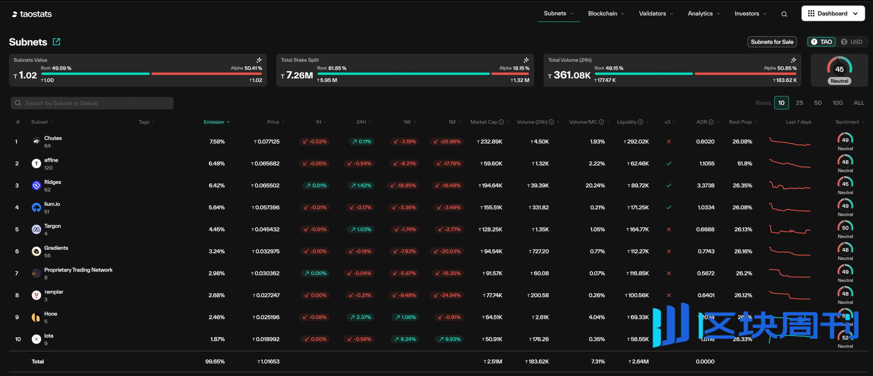Open the Dashboard dropdown
The image size is (873, 376).
pyautogui.click(x=833, y=14)
